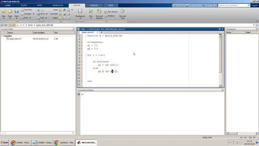This screenshot has height=146, width=259.
Task: Select Quick_Sort.m in Current Folder
Action: (15, 39)
